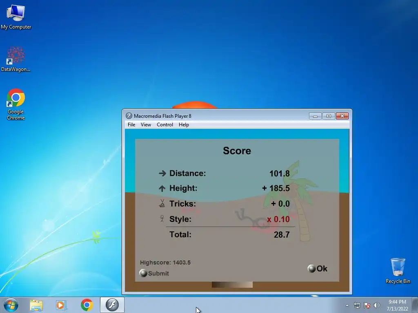Open the File menu

[x=131, y=125]
